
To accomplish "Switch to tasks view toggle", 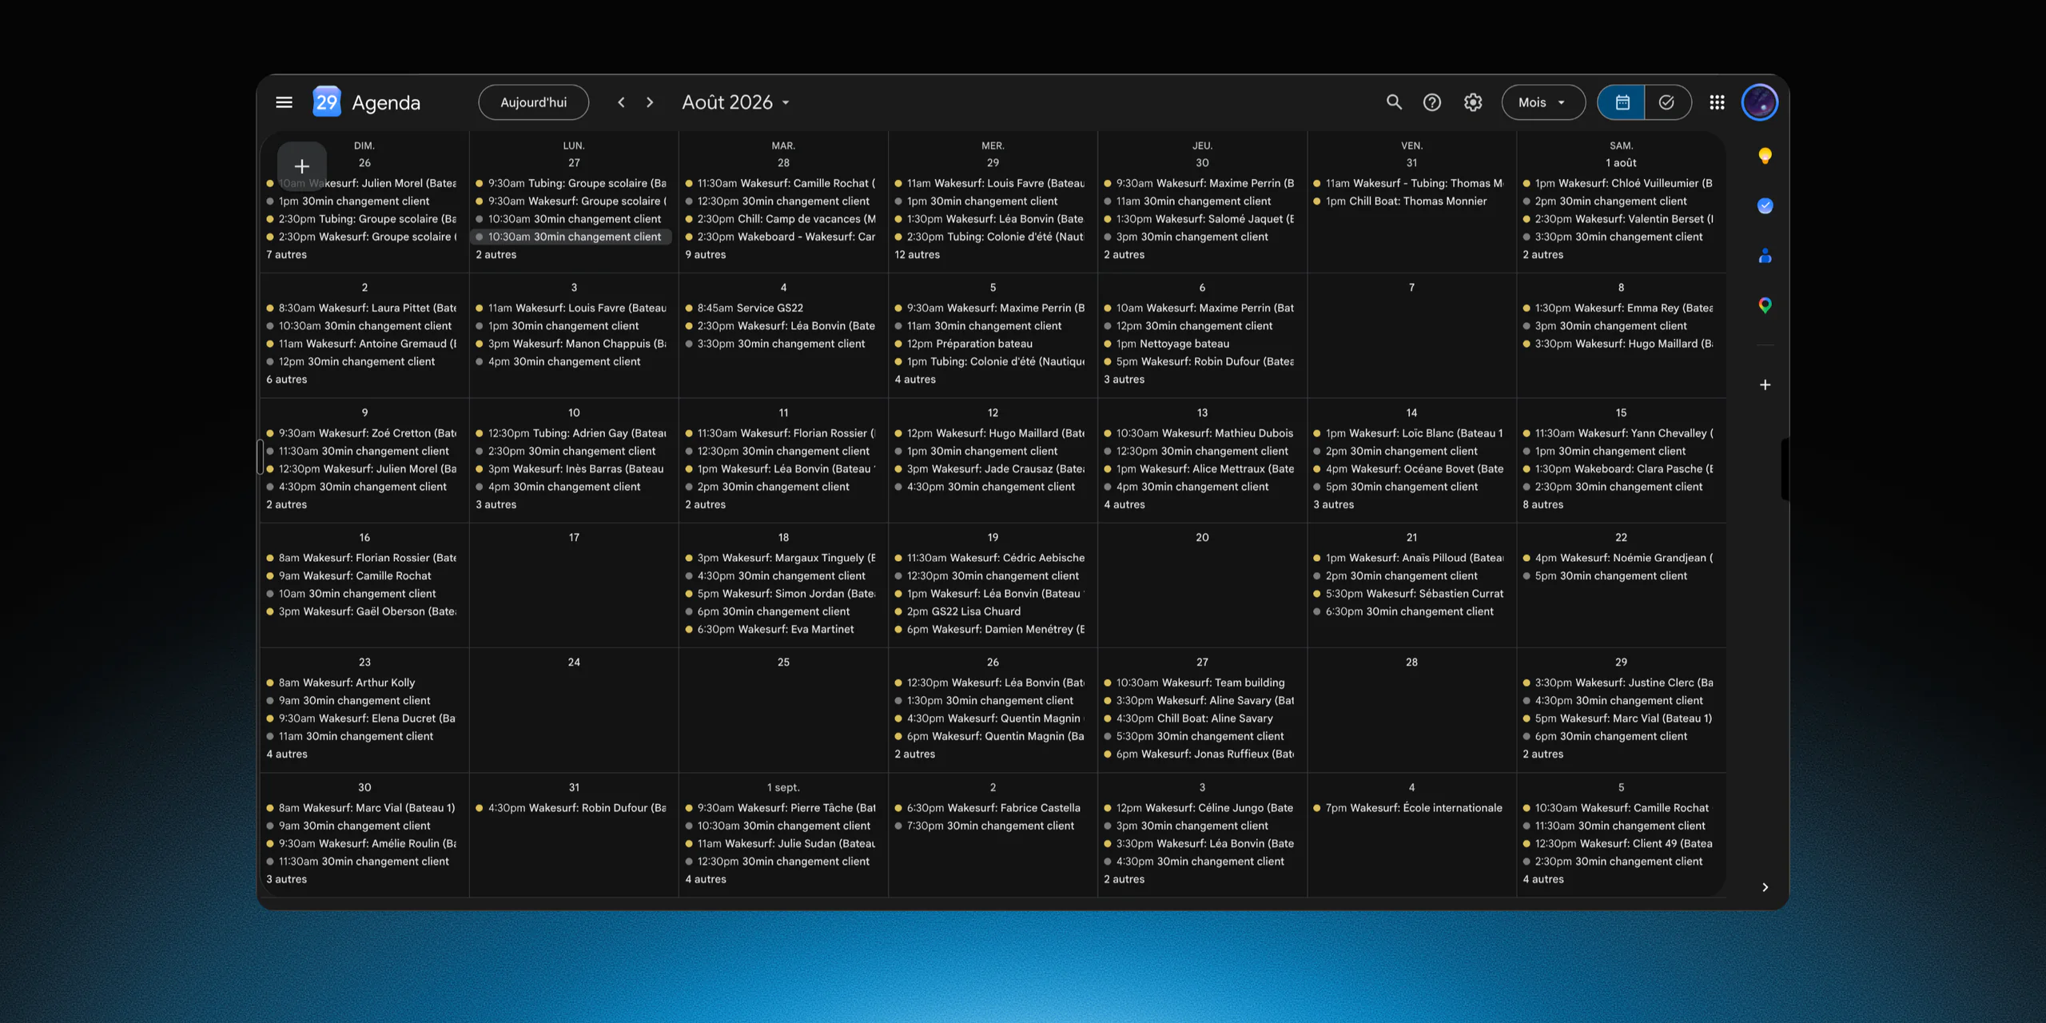I will point(1667,102).
